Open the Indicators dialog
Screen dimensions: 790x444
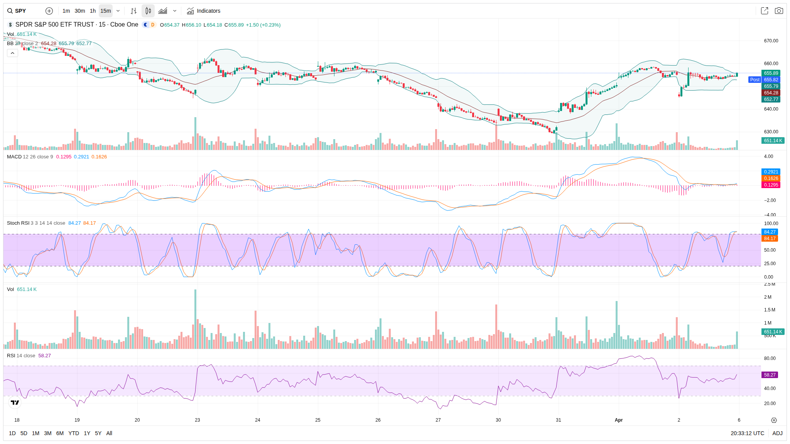204,11
